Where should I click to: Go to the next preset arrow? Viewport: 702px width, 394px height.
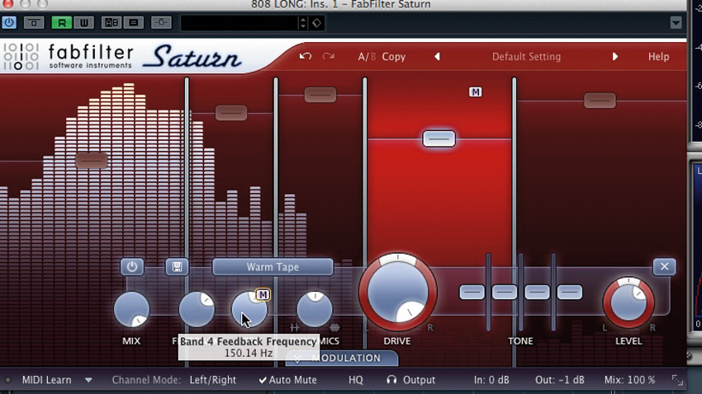tap(615, 57)
